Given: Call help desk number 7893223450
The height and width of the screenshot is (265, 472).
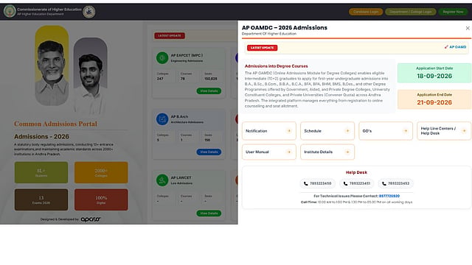Looking at the screenshot, I should tap(317, 183).
